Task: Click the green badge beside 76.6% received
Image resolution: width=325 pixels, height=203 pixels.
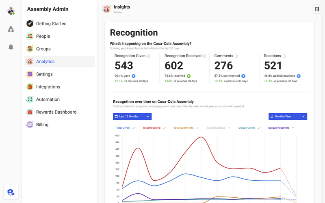Action: pyautogui.click(x=188, y=76)
